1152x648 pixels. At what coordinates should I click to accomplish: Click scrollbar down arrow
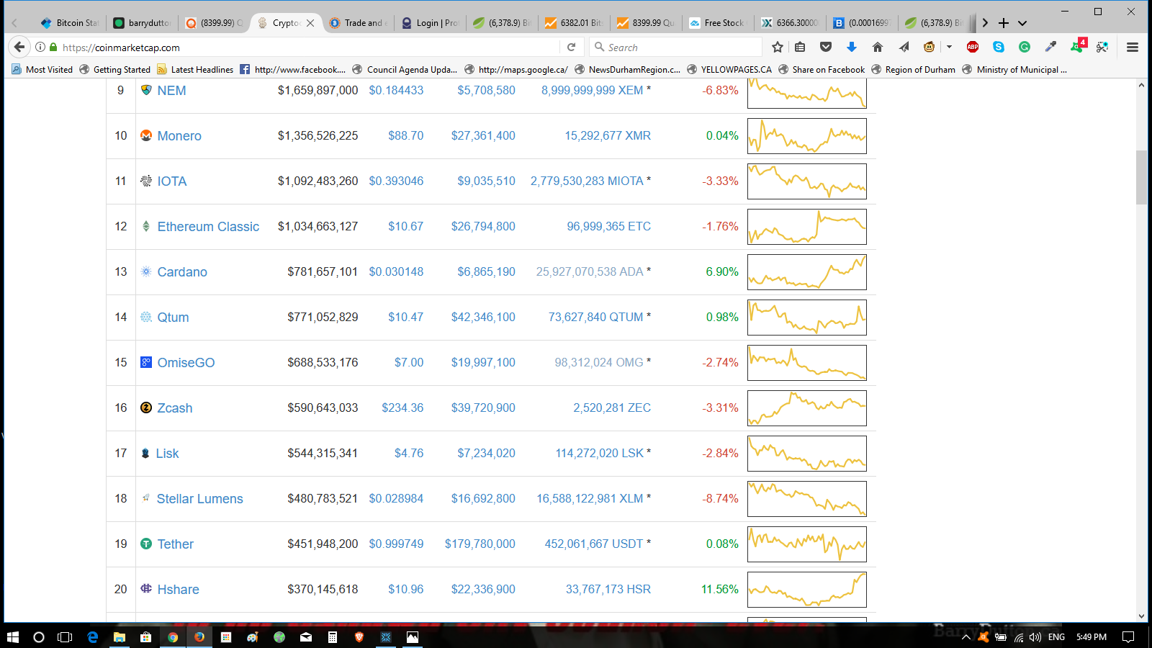1141,616
